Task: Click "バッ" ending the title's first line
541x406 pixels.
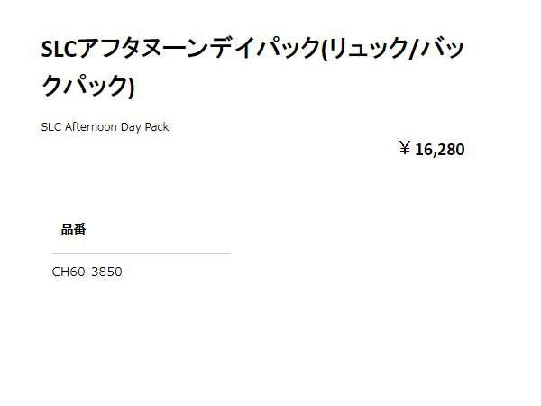Action: 440,50
